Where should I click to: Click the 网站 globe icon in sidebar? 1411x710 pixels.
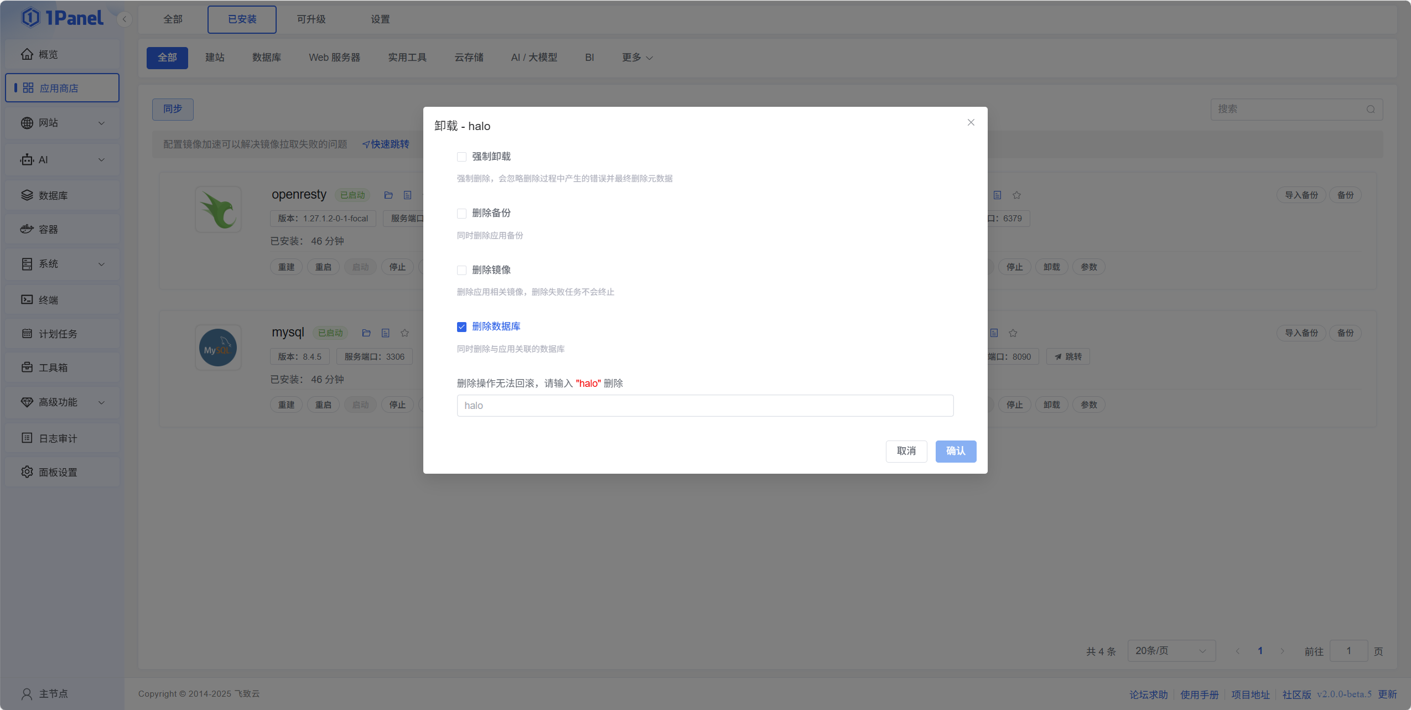pyautogui.click(x=27, y=123)
